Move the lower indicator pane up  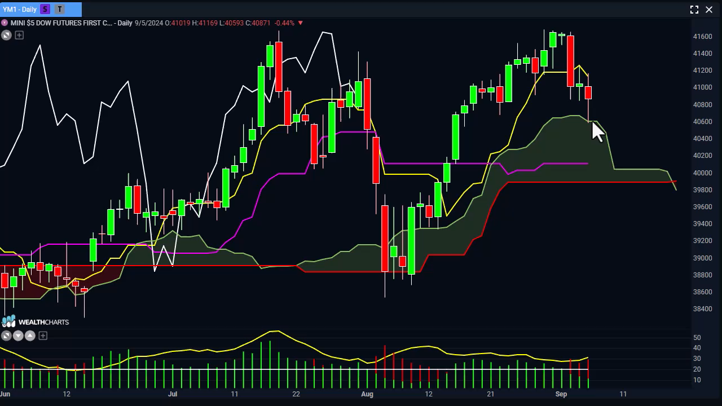click(x=30, y=336)
